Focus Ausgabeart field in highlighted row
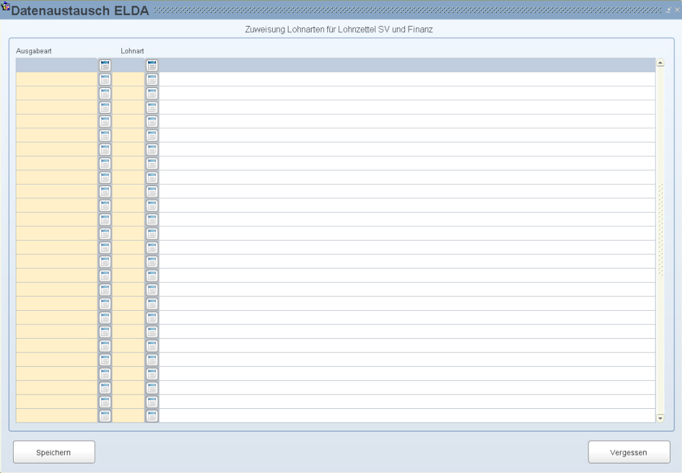The height and width of the screenshot is (473, 682). point(57,65)
